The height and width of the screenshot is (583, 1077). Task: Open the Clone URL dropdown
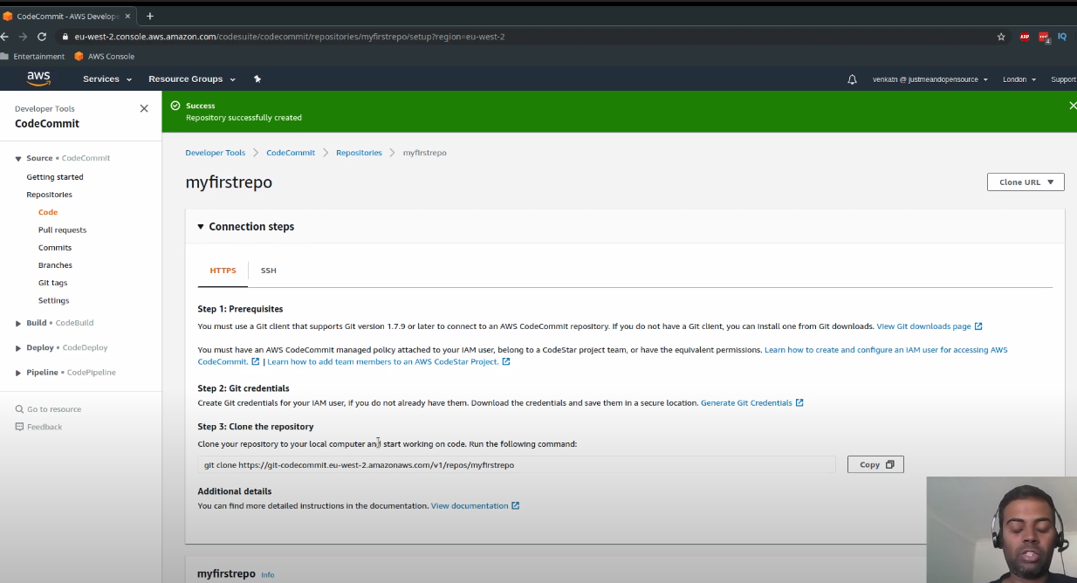[x=1026, y=182]
